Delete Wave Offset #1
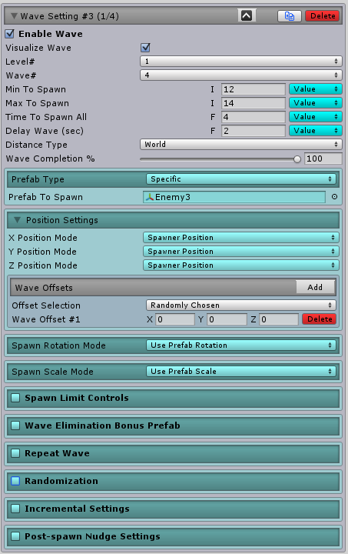This screenshot has width=348, height=554. (320, 319)
